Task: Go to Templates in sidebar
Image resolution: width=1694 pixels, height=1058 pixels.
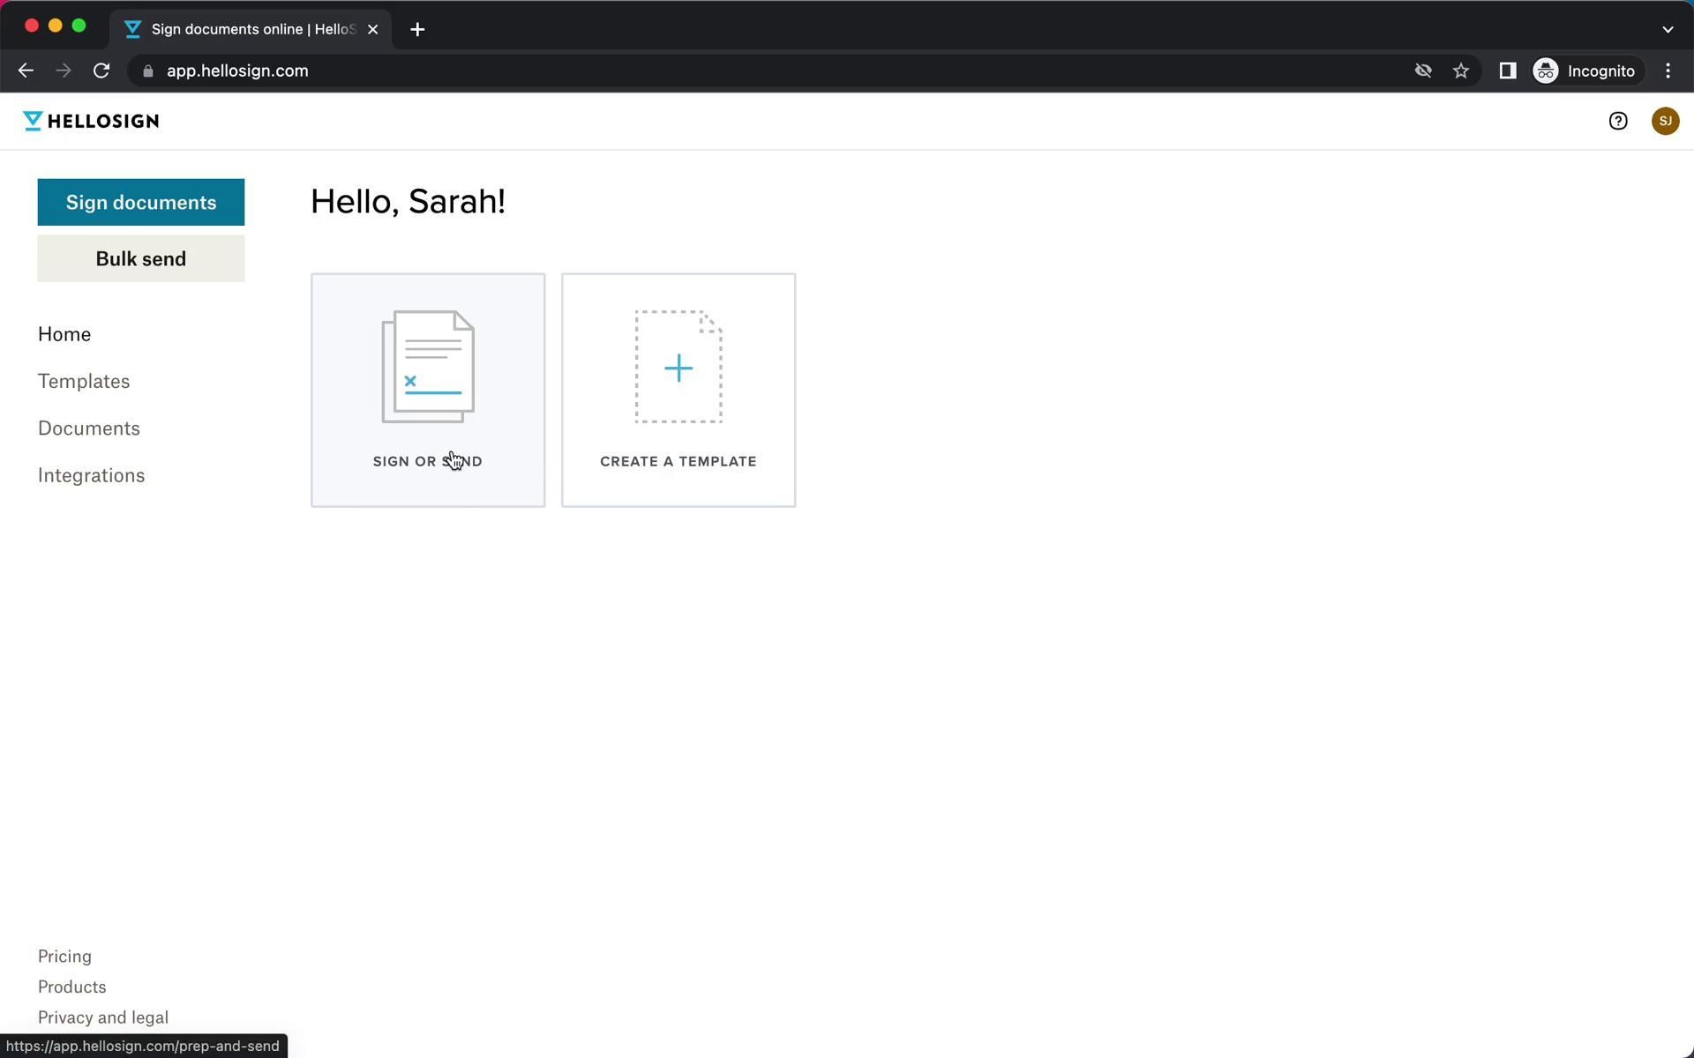Action: (x=84, y=381)
